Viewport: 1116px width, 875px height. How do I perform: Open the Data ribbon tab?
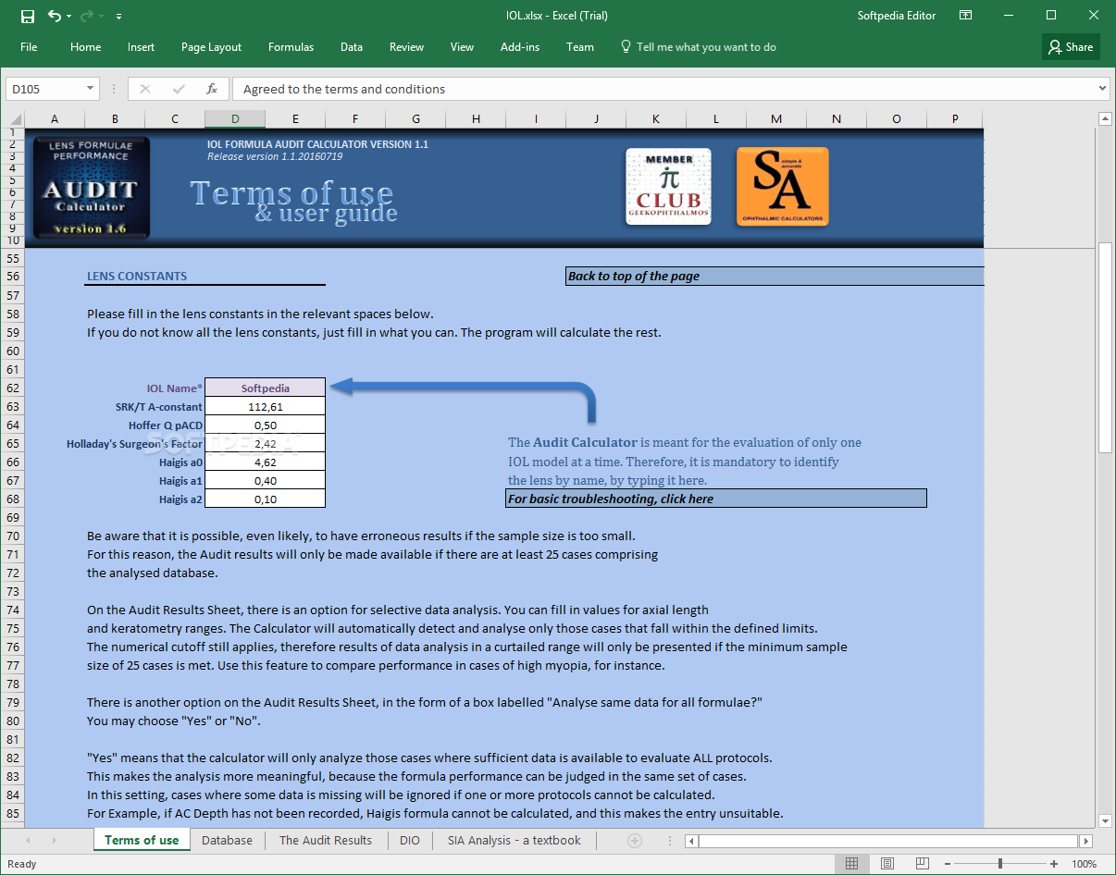pyautogui.click(x=352, y=47)
